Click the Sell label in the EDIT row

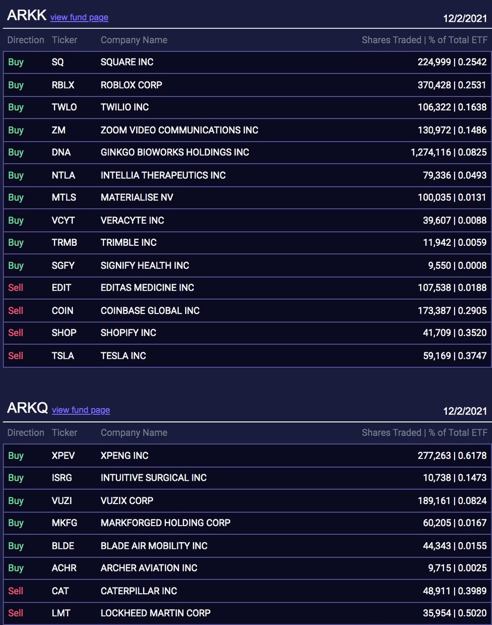tap(16, 288)
